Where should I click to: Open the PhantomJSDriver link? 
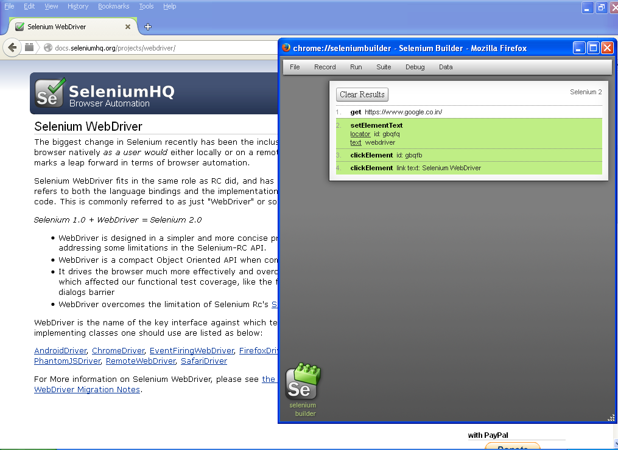click(68, 361)
